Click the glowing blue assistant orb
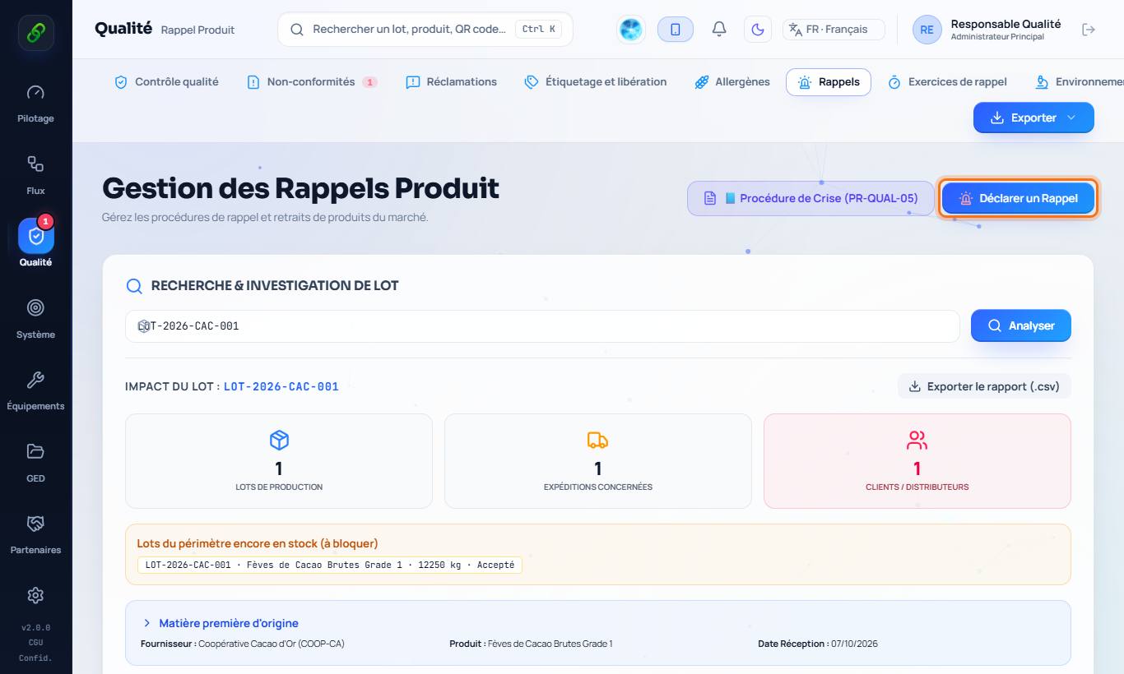1124x674 pixels. [630, 30]
